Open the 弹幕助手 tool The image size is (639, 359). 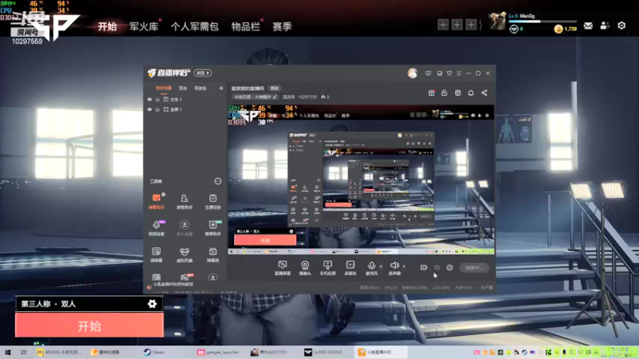pyautogui.click(x=157, y=201)
